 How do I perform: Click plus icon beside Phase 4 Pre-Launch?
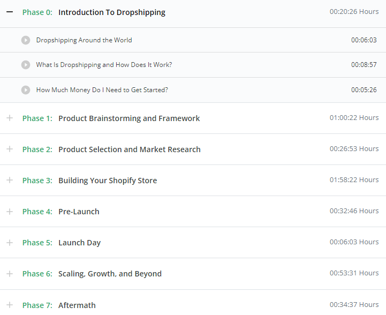pos(10,212)
